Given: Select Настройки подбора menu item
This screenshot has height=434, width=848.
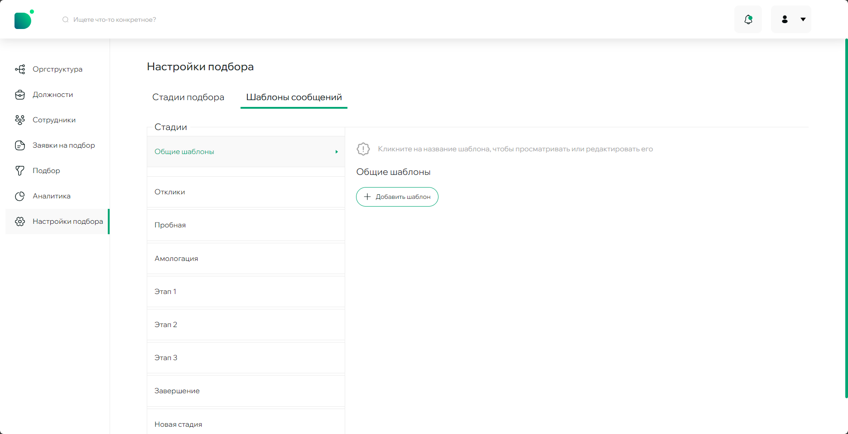Looking at the screenshot, I should tap(57, 222).
